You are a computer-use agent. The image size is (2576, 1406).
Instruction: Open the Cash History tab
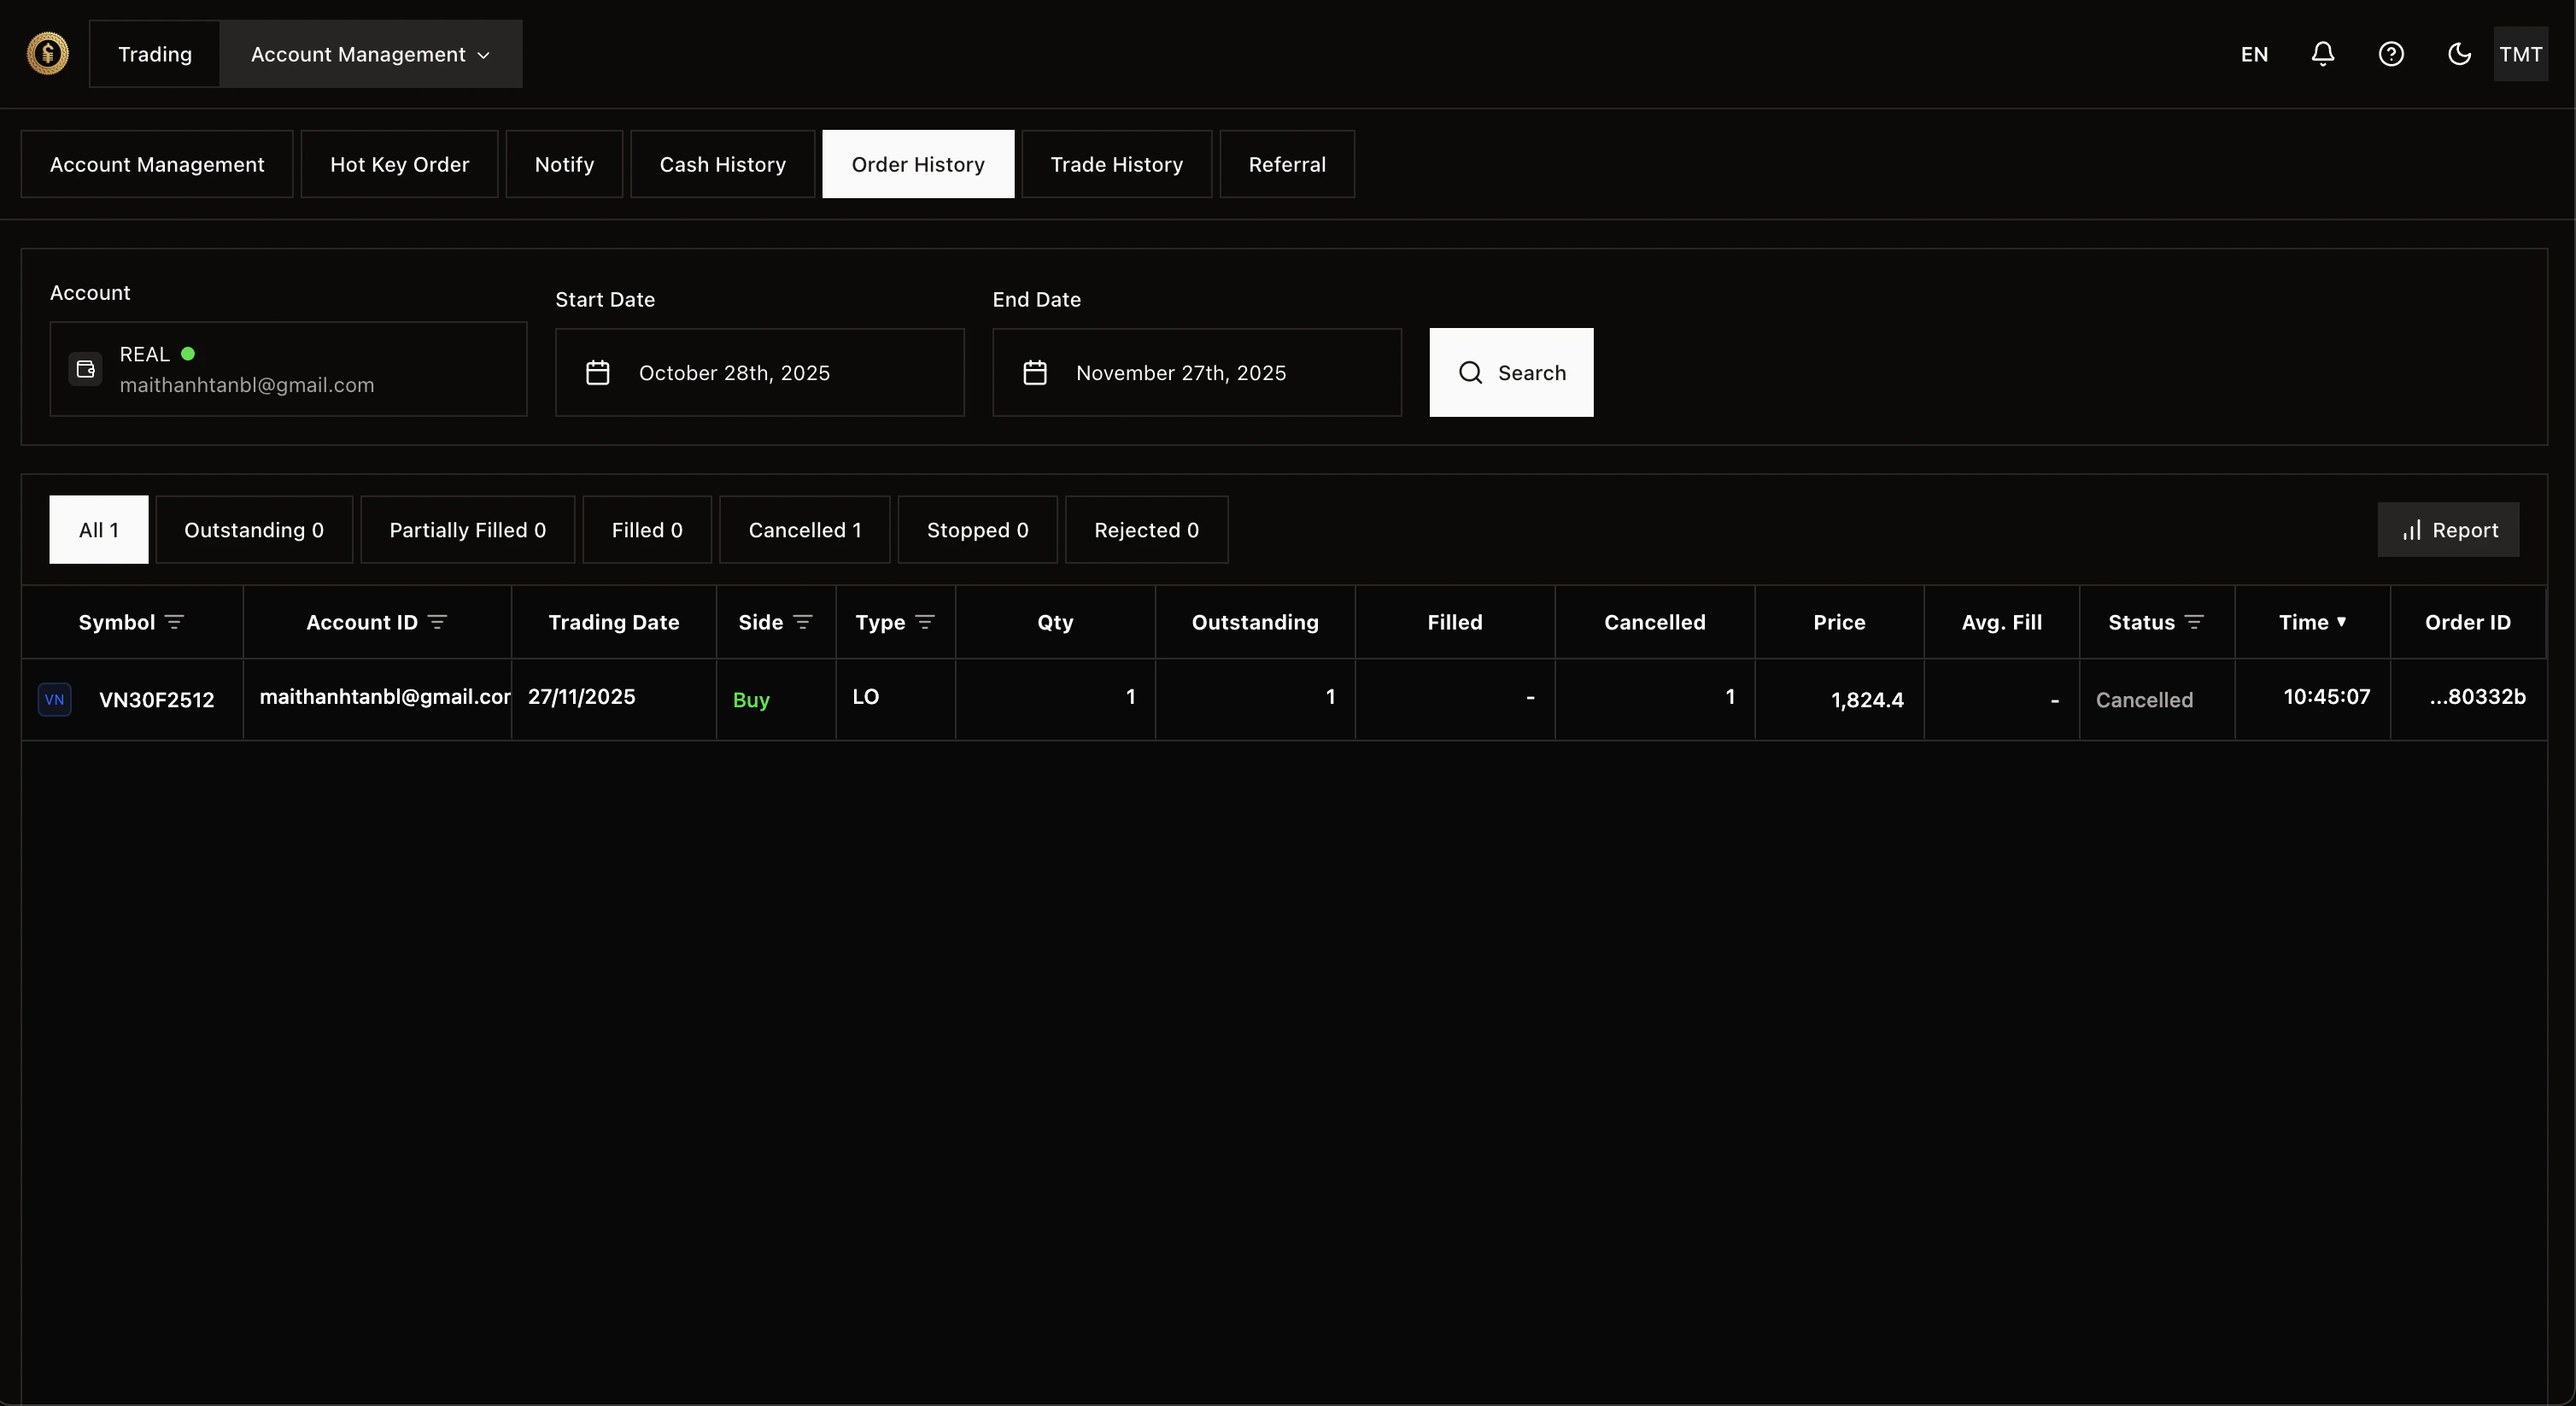722,164
